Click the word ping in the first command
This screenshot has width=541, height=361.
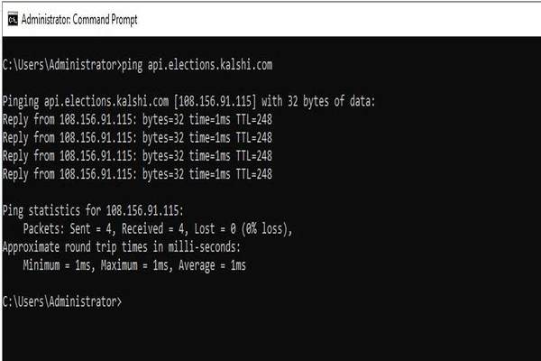[x=133, y=65]
